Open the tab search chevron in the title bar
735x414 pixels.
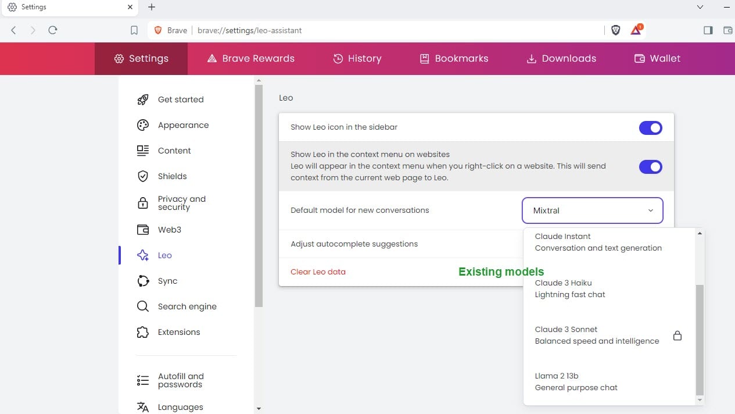[x=700, y=7]
